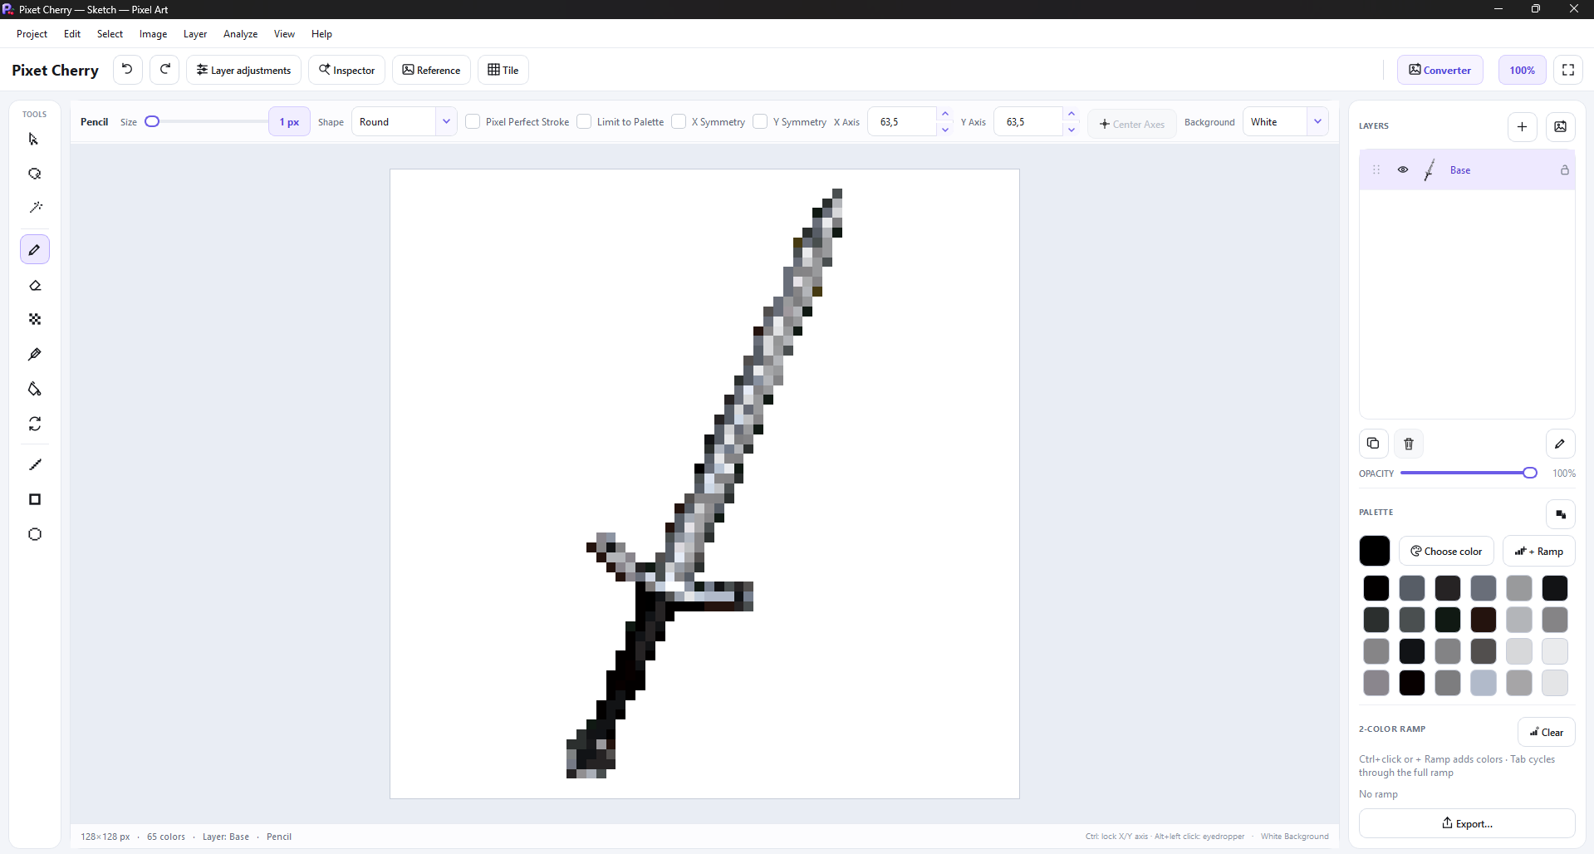Hide the Base layer with eye icon

pos(1403,169)
